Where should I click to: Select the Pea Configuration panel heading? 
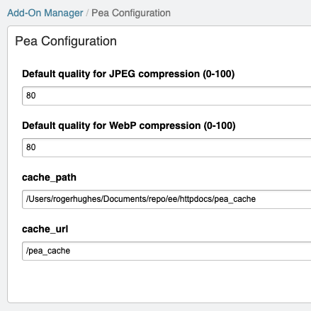pos(66,41)
